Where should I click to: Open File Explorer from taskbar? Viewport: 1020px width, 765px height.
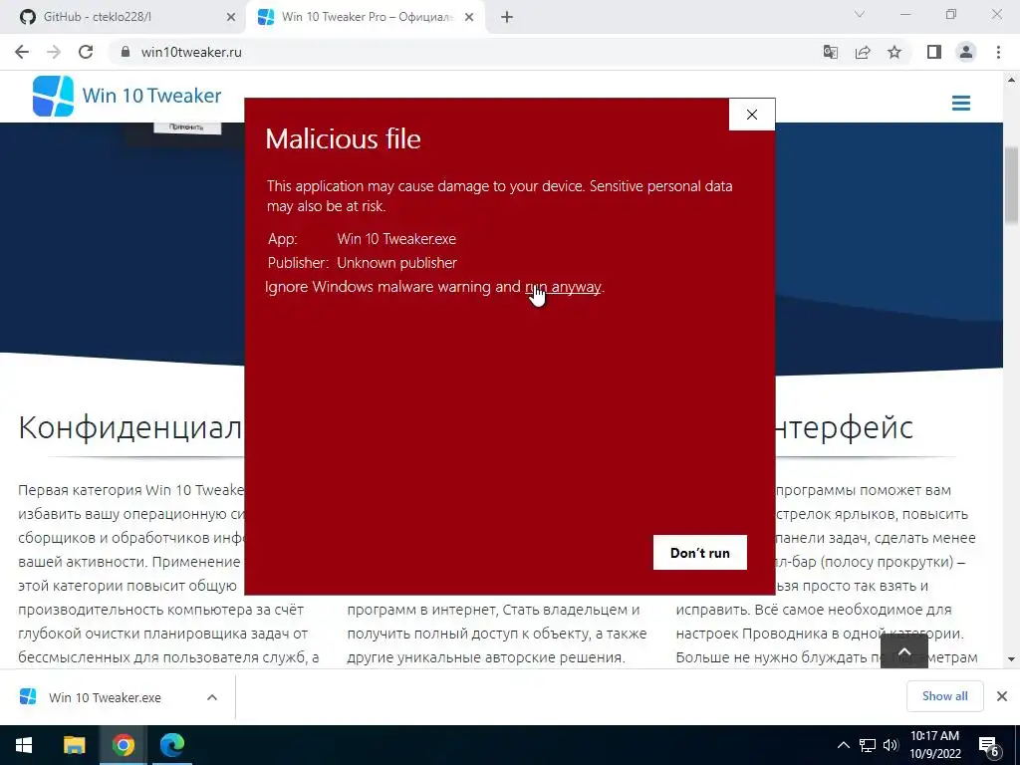[74, 745]
